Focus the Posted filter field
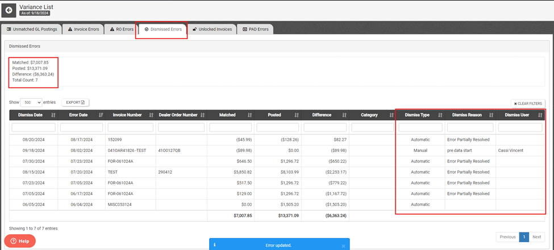Image resolution: width=554 pixels, height=250 pixels. pos(278,128)
